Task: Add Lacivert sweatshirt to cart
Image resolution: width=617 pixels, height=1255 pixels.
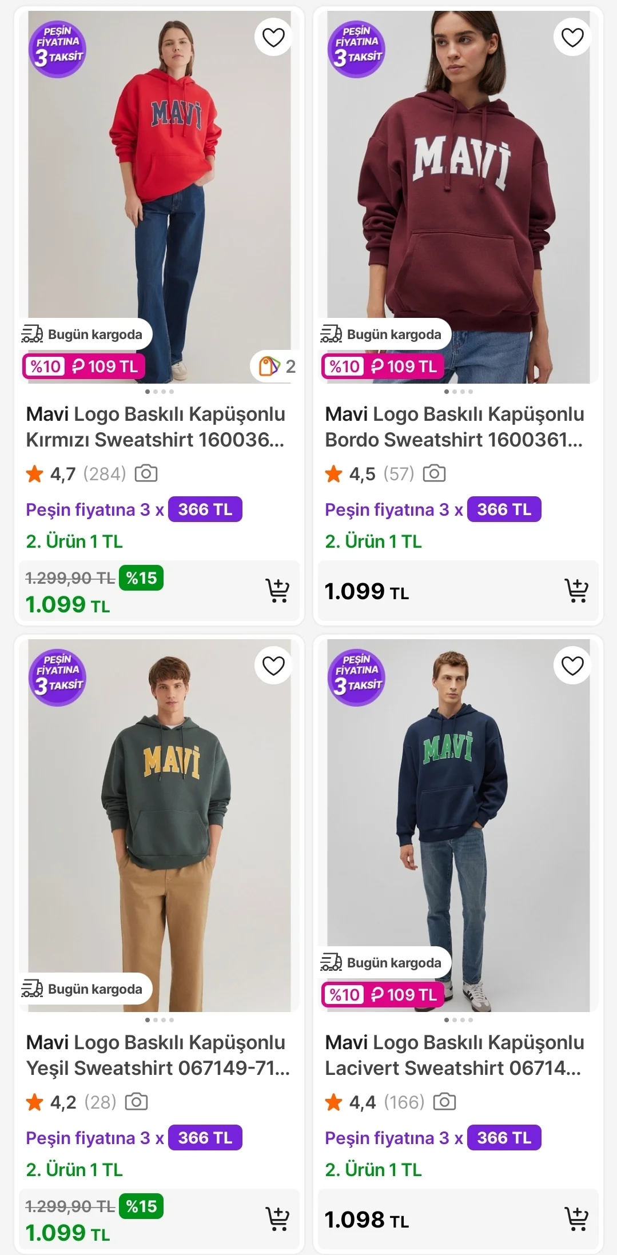Action: pyautogui.click(x=576, y=1219)
